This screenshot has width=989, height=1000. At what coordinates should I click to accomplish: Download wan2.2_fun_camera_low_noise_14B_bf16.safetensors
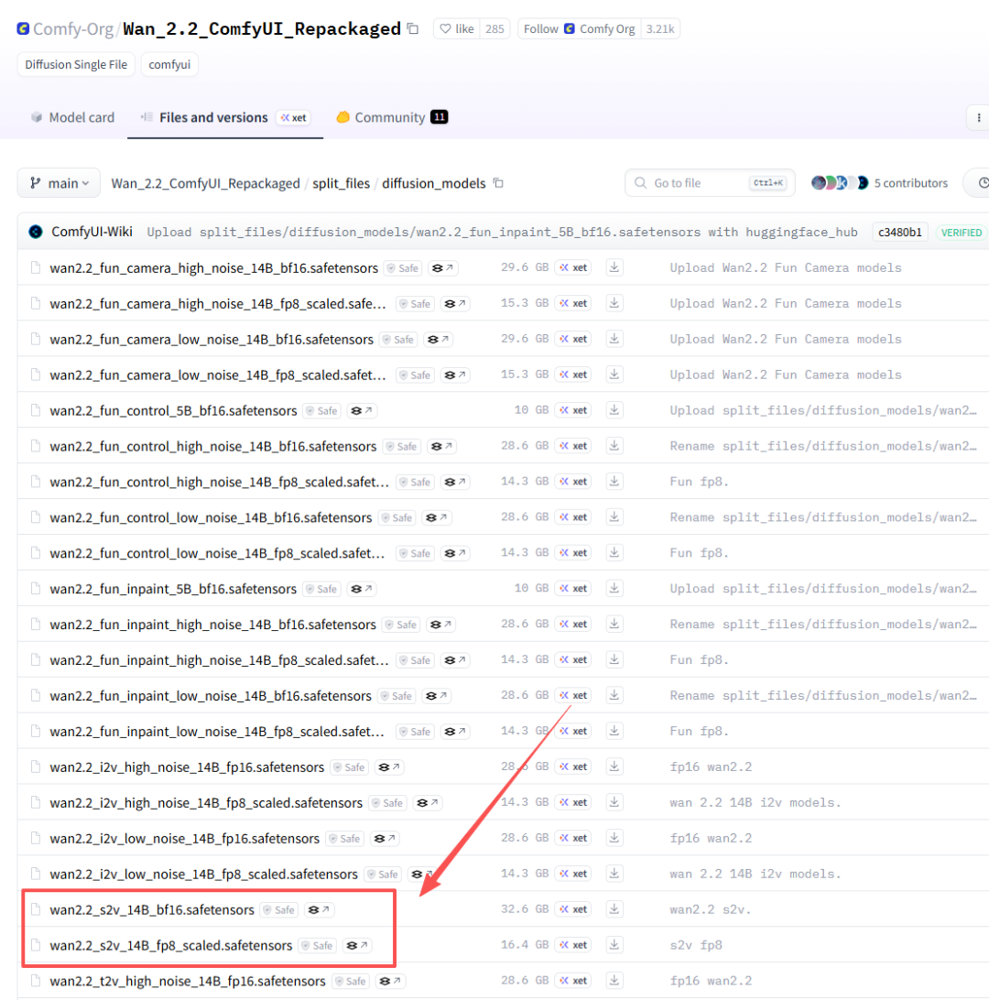tap(614, 339)
